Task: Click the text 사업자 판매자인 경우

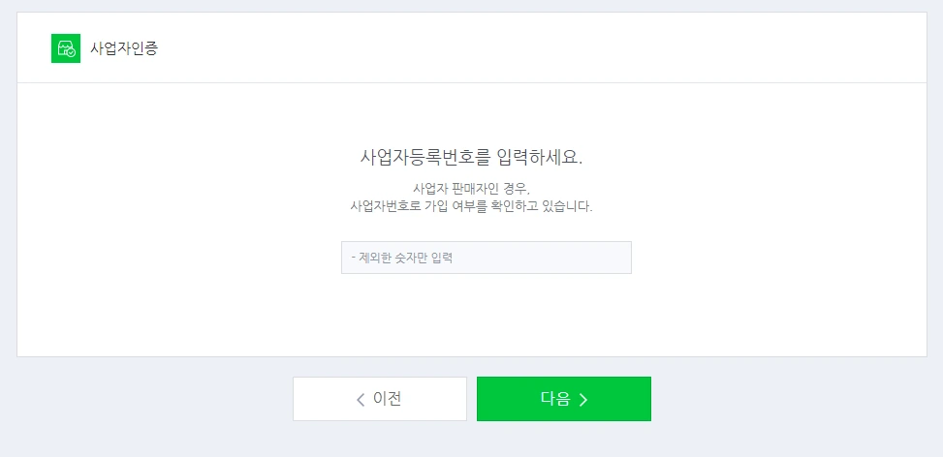Action: point(471,189)
